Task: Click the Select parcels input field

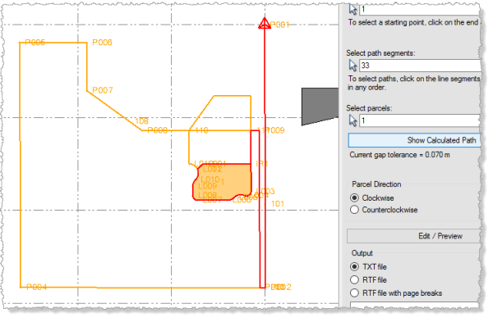Action: click(420, 120)
